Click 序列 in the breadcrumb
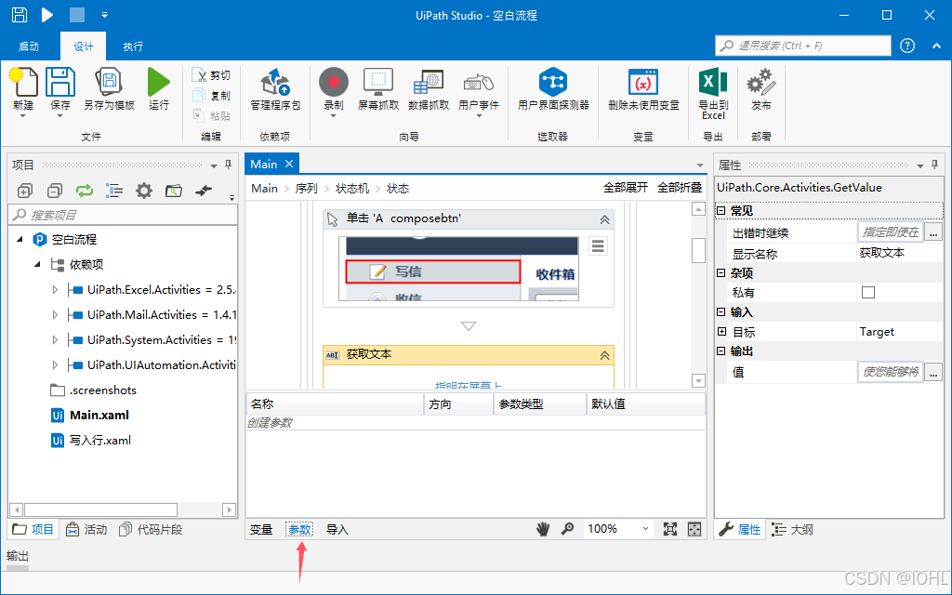This screenshot has height=595, width=952. (307, 189)
